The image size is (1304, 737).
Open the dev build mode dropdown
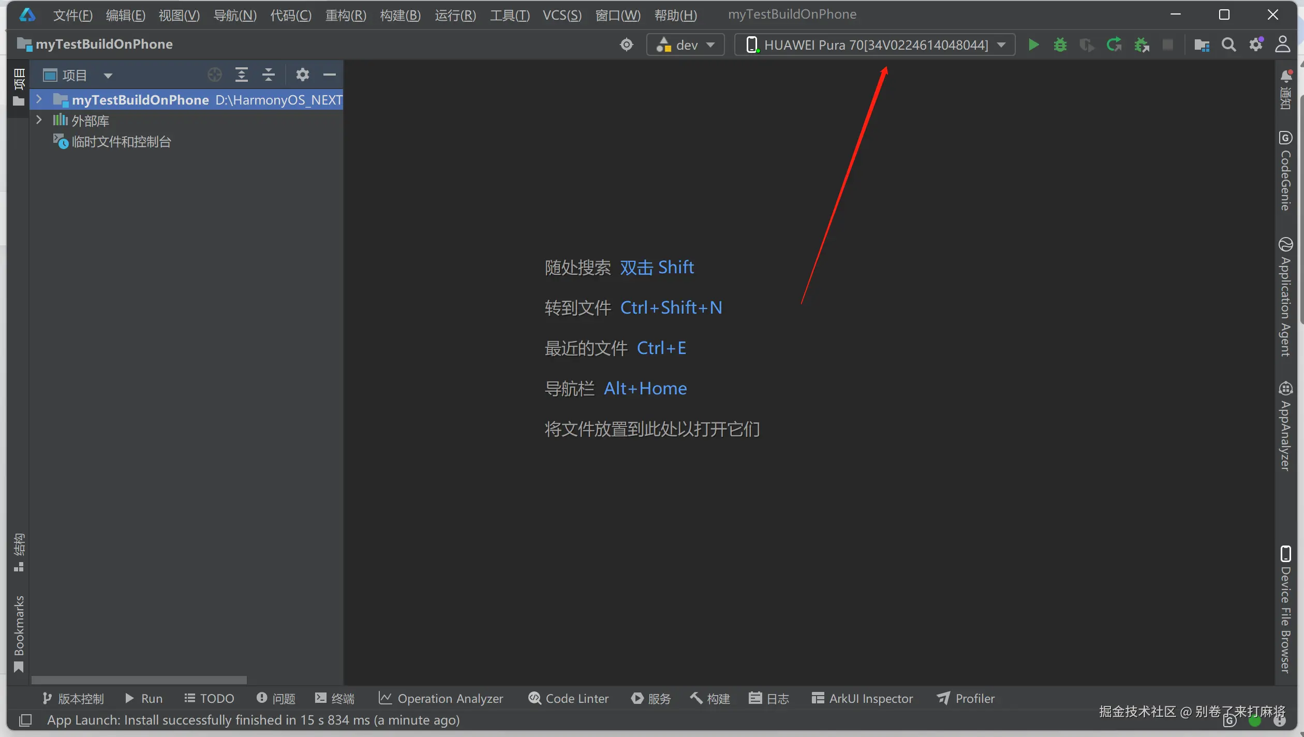coord(685,45)
